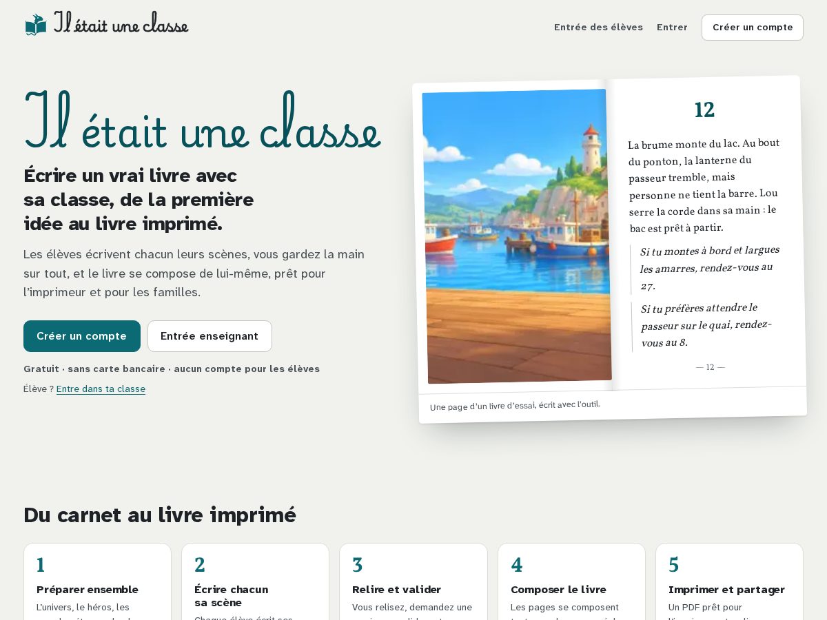Viewport: 827px width, 620px height.
Task: Open step 4 card 'Composer le livre'
Action: click(x=571, y=582)
